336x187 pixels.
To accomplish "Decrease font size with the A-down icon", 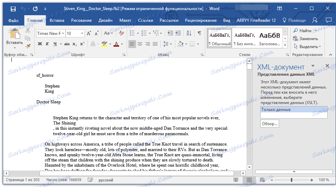I will [96, 33].
